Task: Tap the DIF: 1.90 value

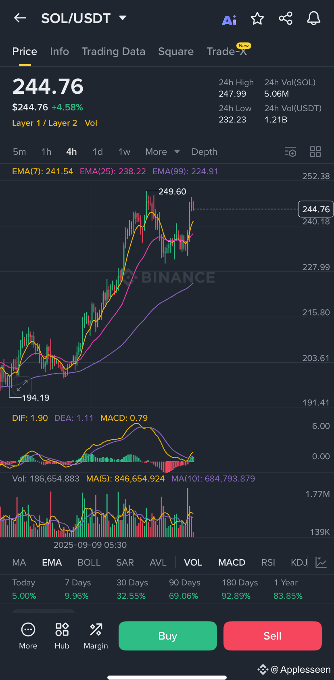Action: (x=30, y=418)
